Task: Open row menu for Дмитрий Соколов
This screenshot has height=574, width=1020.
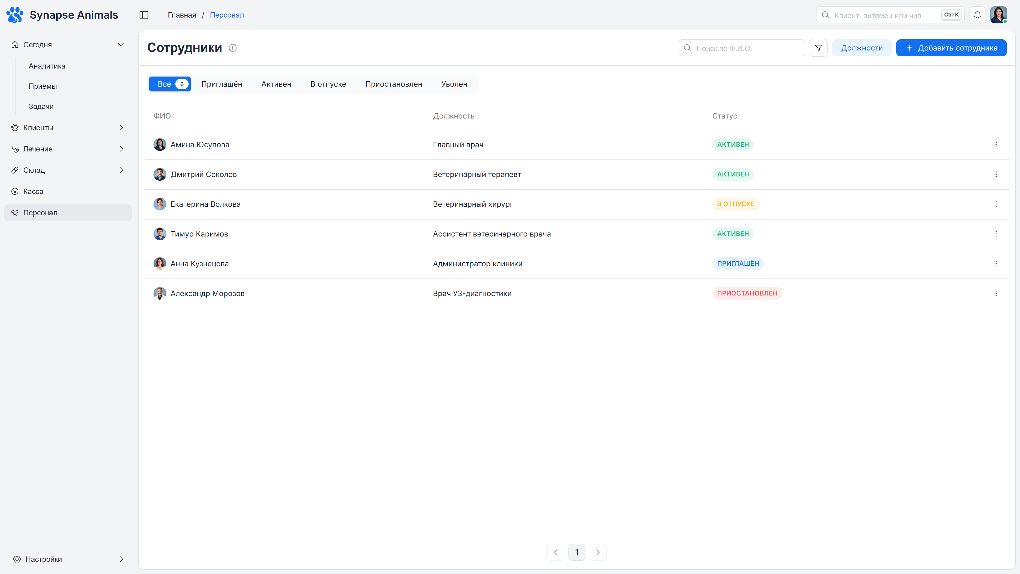Action: [996, 174]
